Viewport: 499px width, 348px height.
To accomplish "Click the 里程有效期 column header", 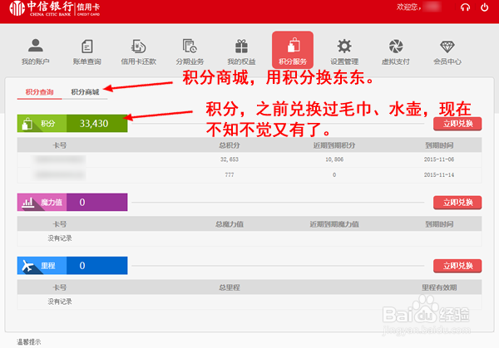I will coord(439,287).
